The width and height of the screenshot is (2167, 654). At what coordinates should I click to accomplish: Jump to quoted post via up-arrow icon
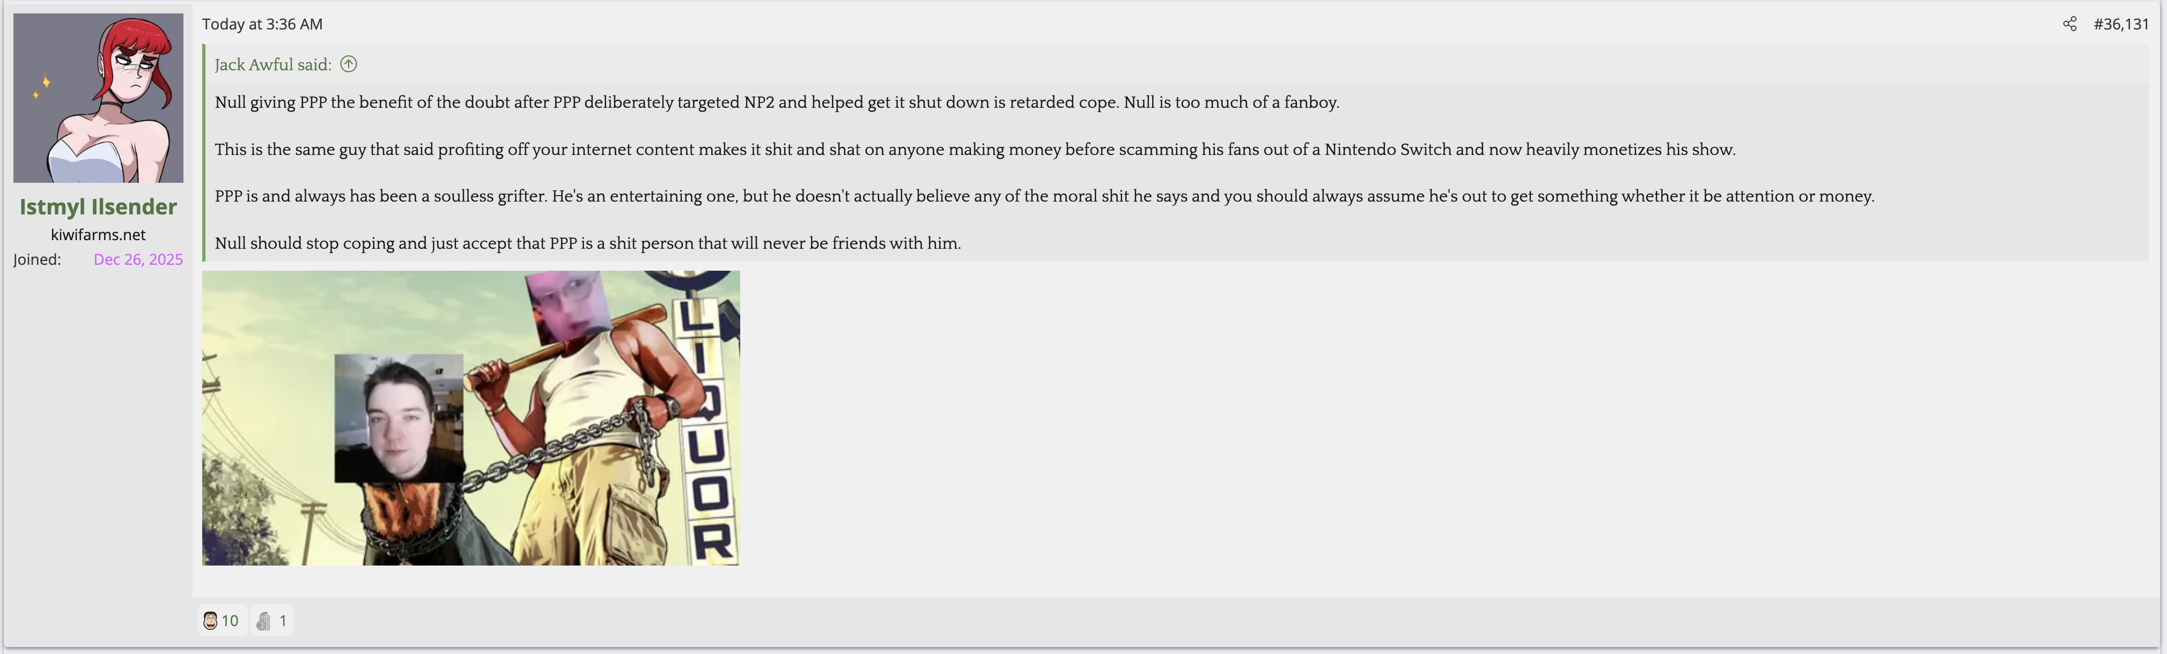[x=348, y=64]
